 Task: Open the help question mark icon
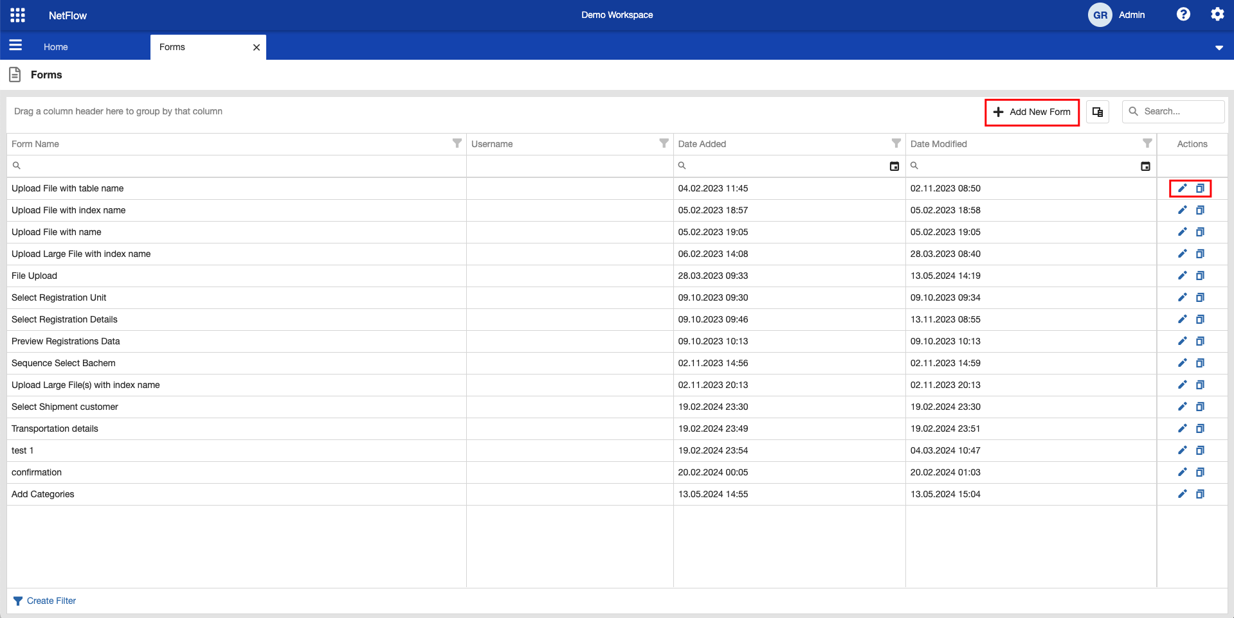tap(1183, 14)
